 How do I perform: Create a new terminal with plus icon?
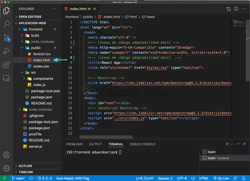pyautogui.click(x=227, y=144)
